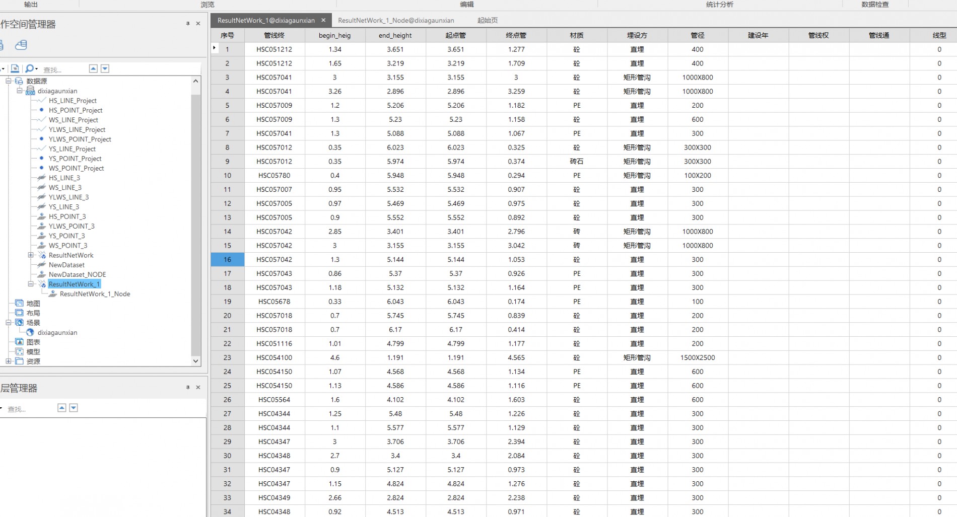The height and width of the screenshot is (517, 957).
Task: Collapse the 数据源 datasource node
Action: (8, 81)
